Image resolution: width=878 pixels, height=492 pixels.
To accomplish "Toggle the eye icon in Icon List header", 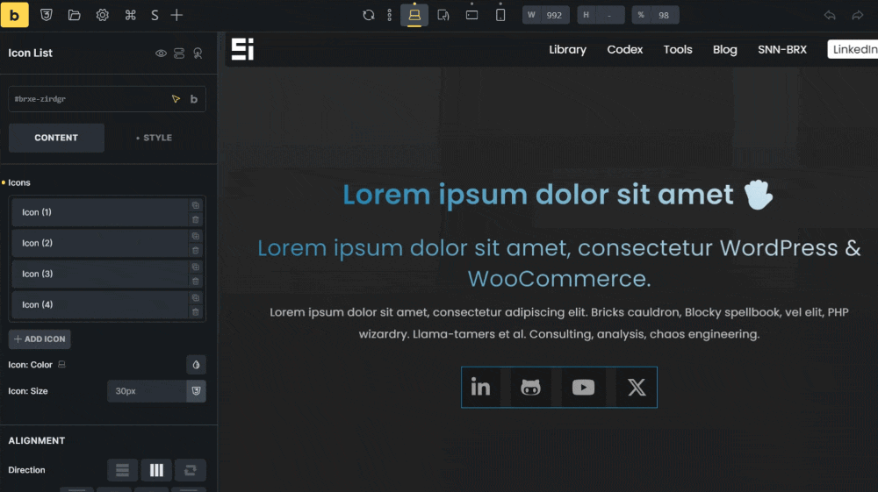I will pos(161,53).
